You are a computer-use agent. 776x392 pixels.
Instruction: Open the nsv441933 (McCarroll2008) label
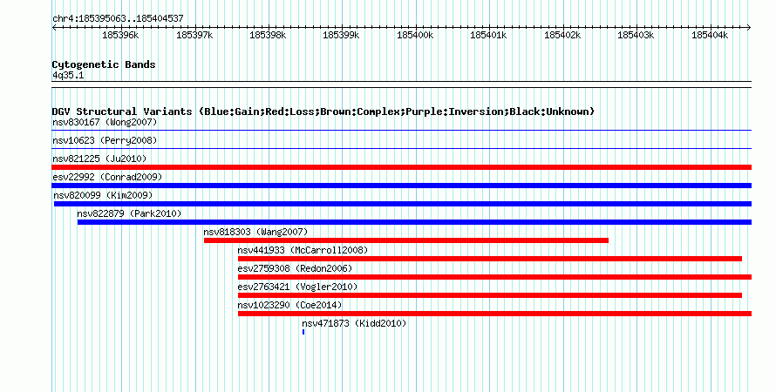[303, 250]
